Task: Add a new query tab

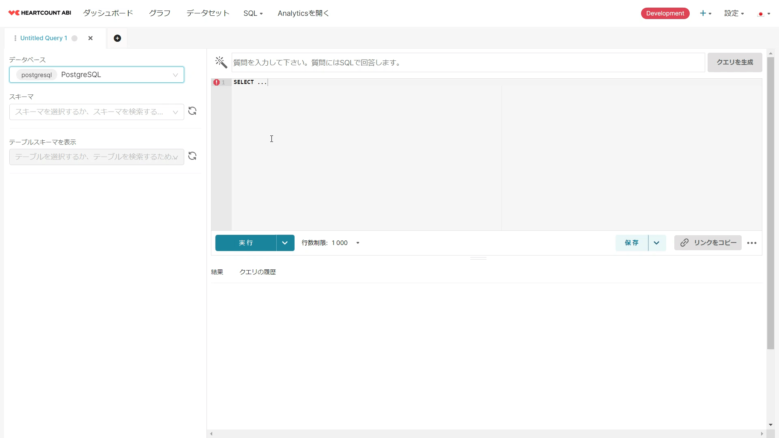Action: point(117,38)
